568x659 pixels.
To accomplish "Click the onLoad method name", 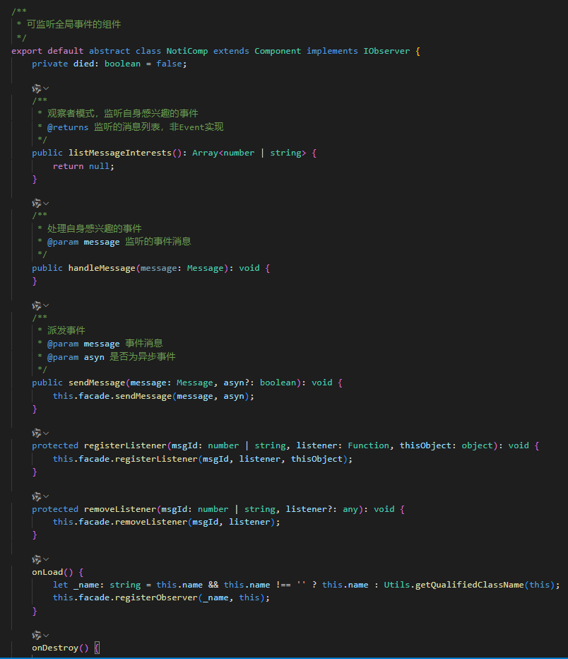I will tap(47, 572).
